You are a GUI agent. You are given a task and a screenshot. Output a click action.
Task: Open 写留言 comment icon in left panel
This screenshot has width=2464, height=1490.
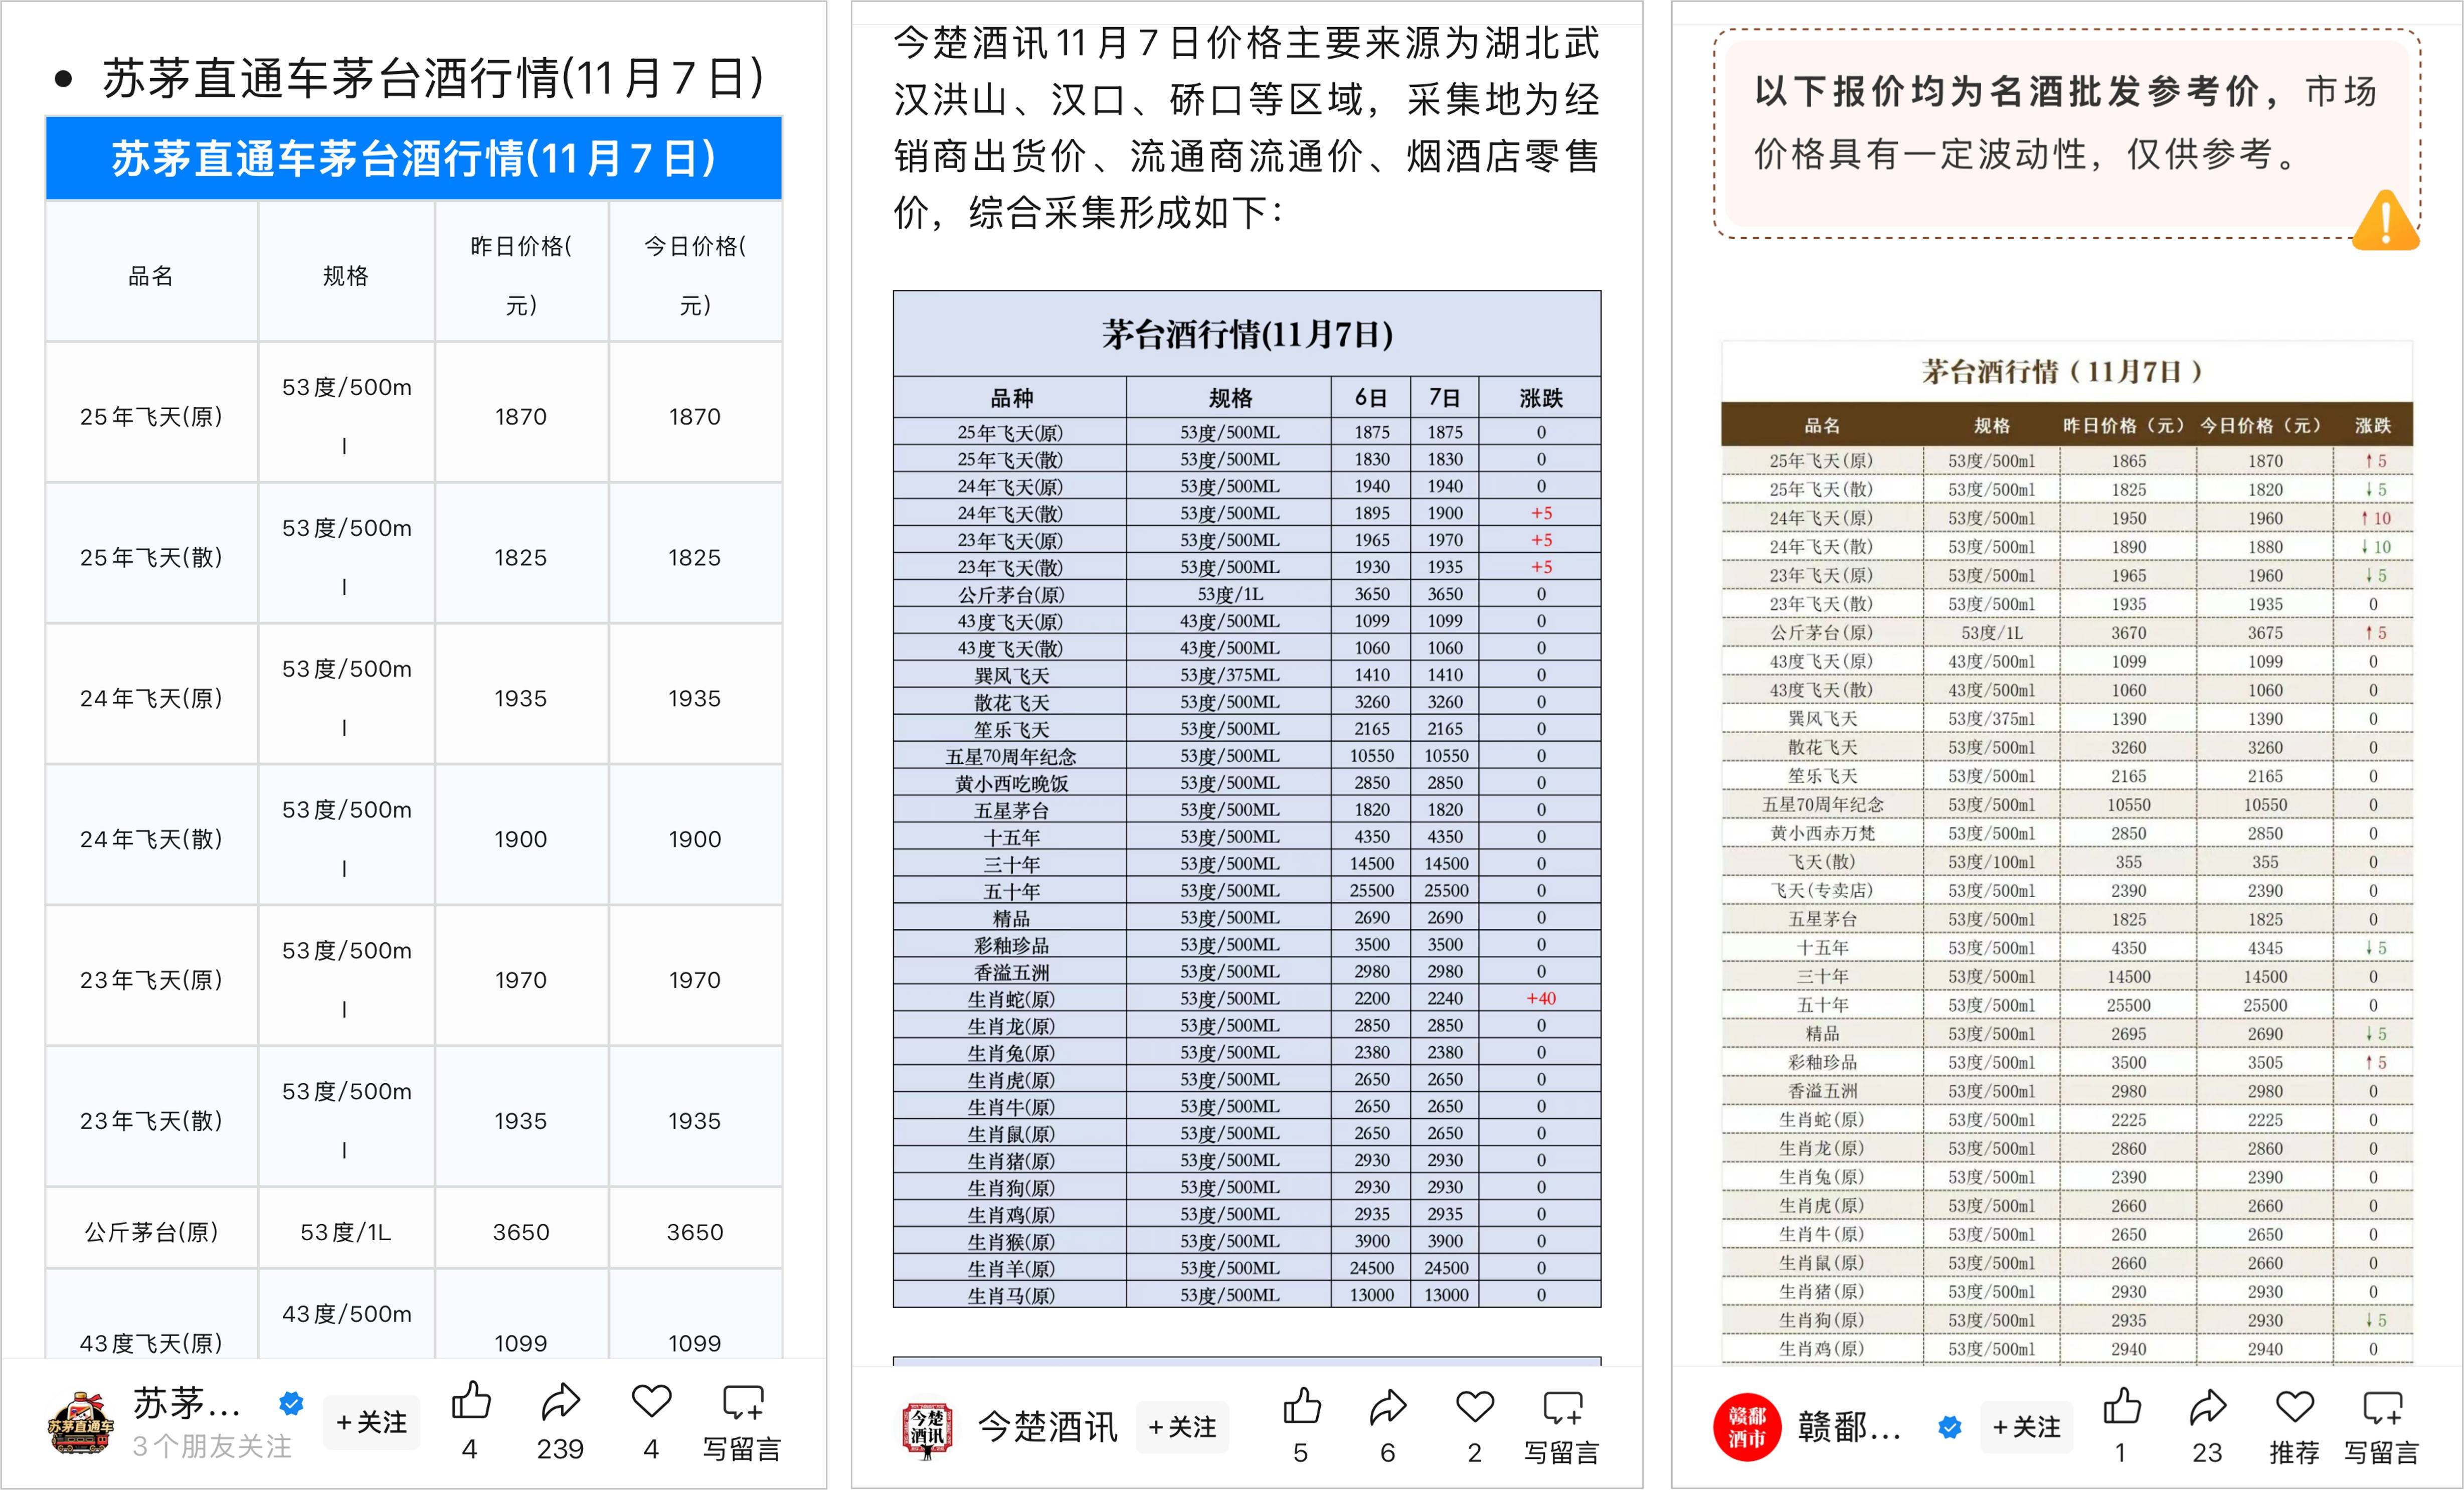click(x=742, y=1403)
